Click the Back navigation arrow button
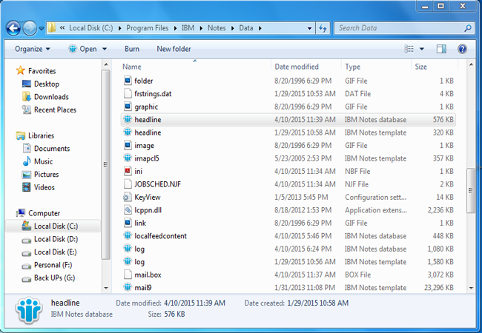Viewport: 482px width, 333px height. coord(13,28)
